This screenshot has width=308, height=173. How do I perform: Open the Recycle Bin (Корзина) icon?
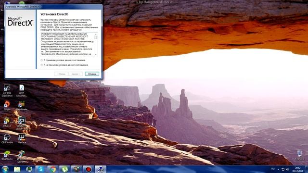299,155
